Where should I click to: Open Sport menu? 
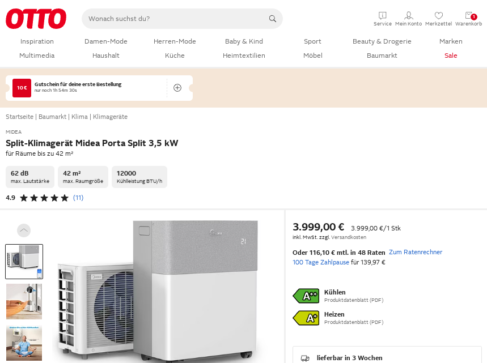312,41
